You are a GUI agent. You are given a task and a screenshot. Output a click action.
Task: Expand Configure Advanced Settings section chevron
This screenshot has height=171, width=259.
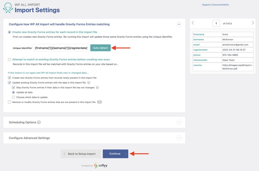point(179,138)
